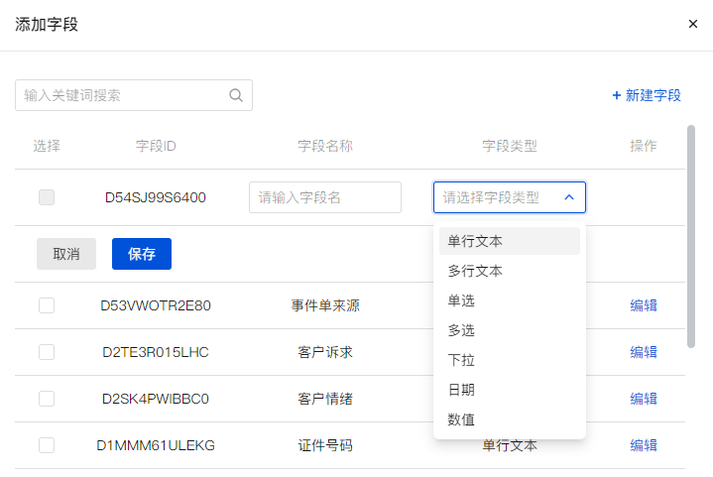
Task: Click the 取消 button
Action: pyautogui.click(x=66, y=254)
